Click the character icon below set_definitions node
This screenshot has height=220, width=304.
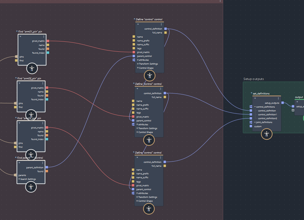point(267,134)
